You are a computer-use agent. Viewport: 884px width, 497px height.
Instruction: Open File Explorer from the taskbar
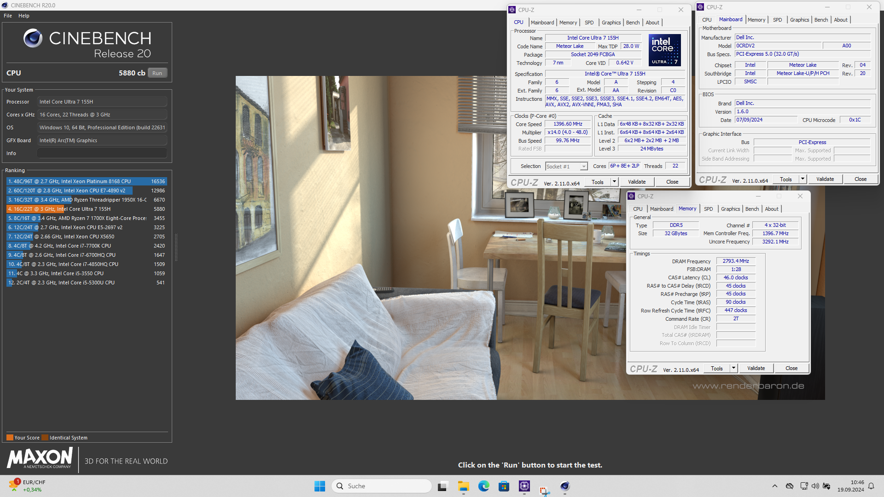click(463, 486)
